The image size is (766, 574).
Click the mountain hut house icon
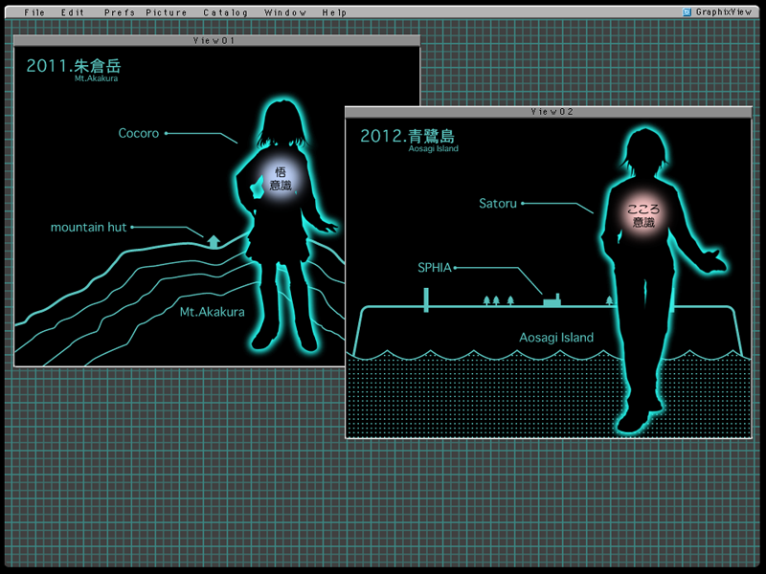coord(214,240)
